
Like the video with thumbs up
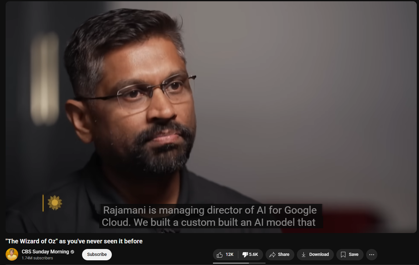point(225,254)
